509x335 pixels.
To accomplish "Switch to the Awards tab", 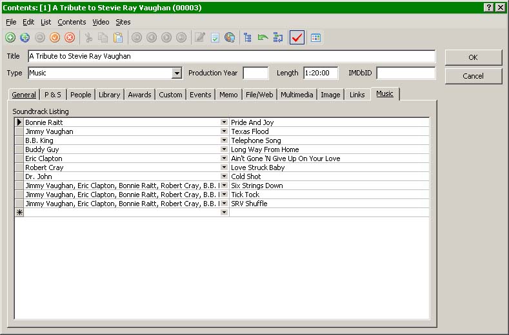I will pos(139,95).
